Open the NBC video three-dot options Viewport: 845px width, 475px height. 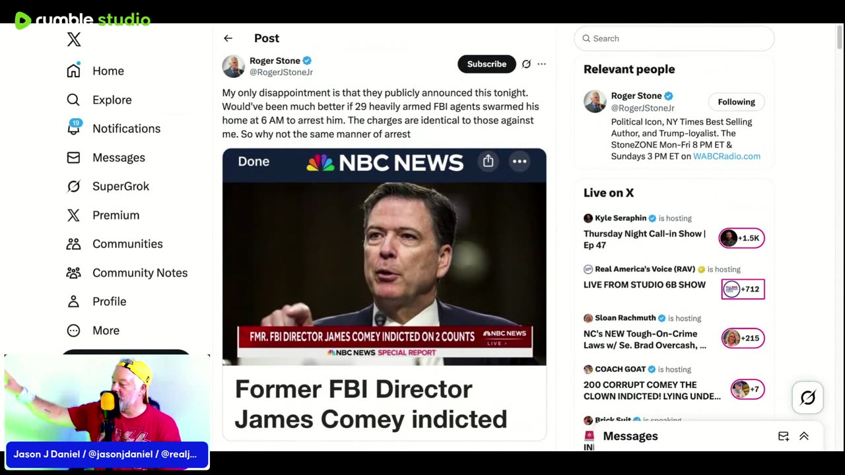(520, 161)
